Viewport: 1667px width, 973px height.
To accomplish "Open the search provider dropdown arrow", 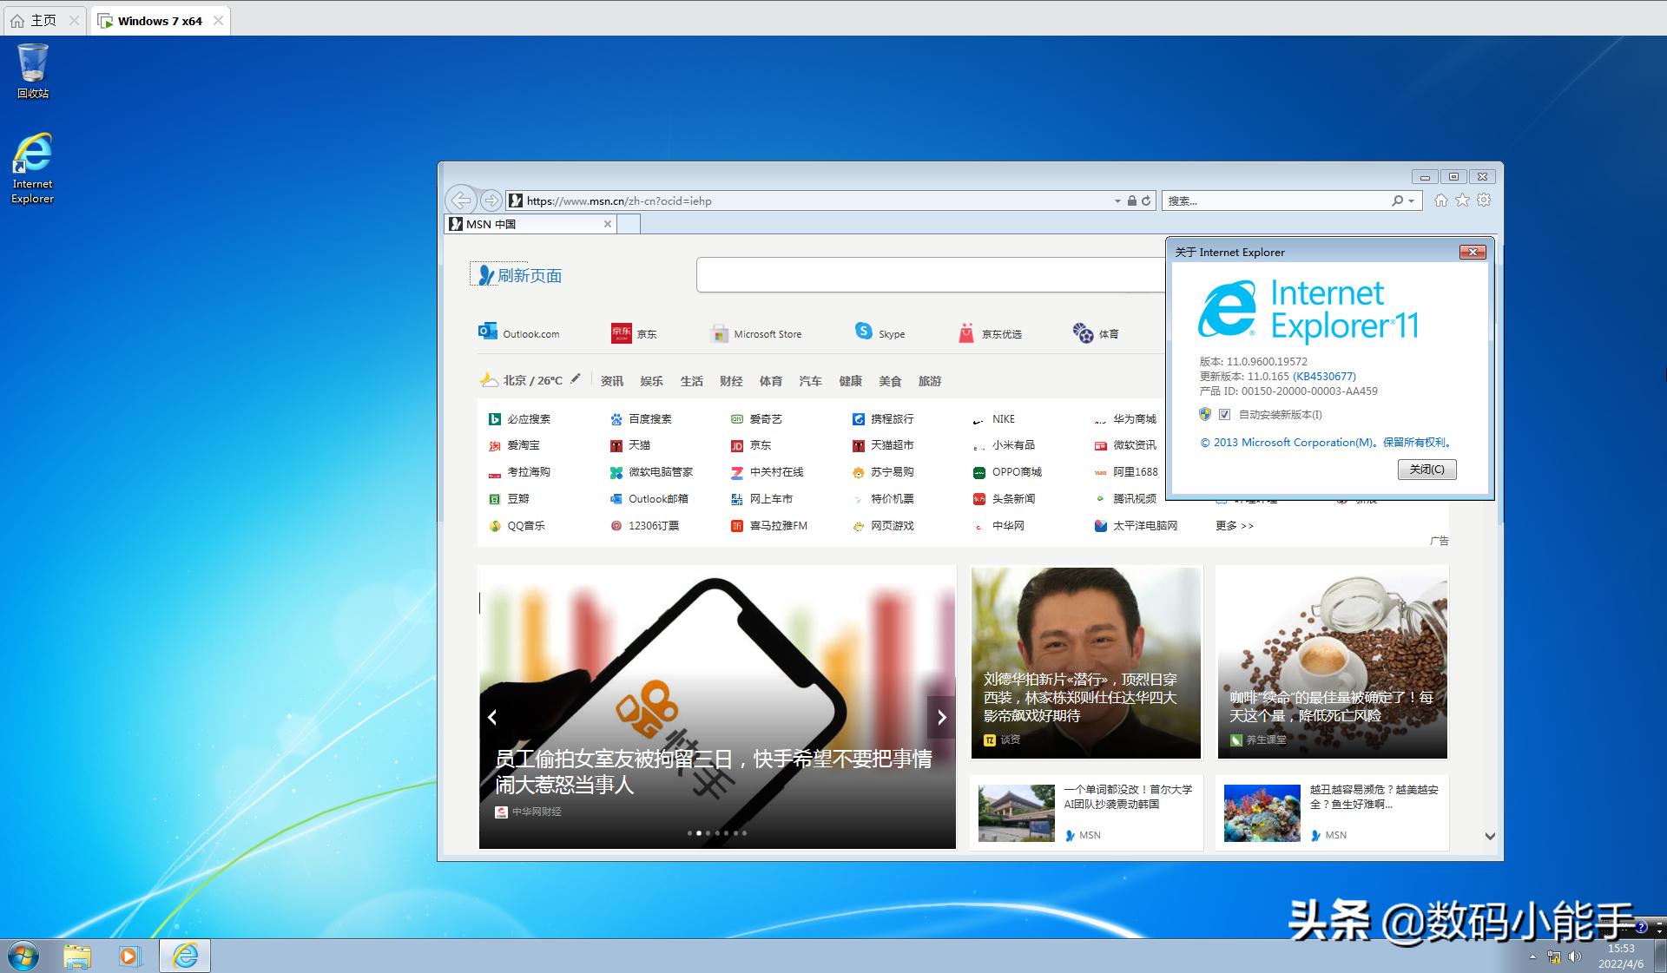I will 1411,201.
